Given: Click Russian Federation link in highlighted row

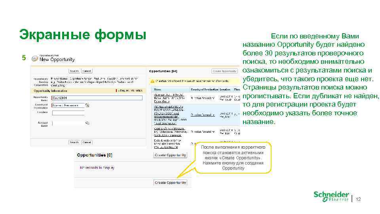Looking at the screenshot, I should tap(203, 115).
